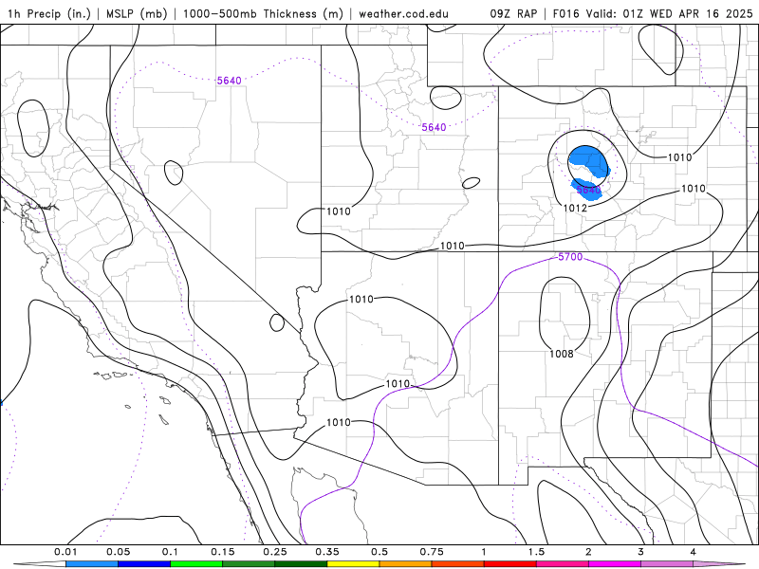The image size is (759, 569).
Task: Click the "1h Precip (in.)" title text
Action: 49,13
